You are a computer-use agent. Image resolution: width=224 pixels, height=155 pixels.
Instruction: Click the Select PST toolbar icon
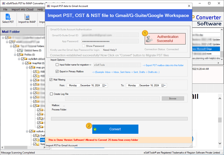(8, 17)
